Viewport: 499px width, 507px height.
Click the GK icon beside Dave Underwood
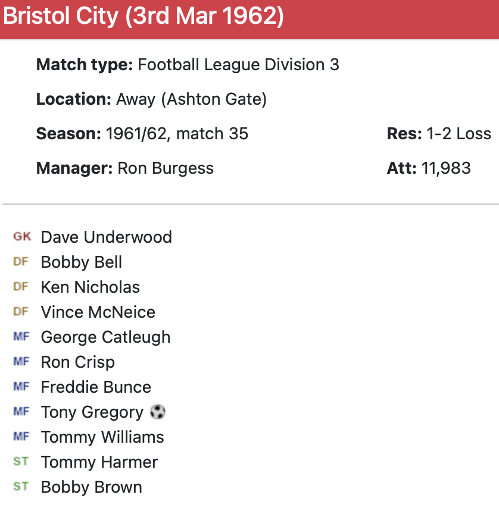point(22,237)
